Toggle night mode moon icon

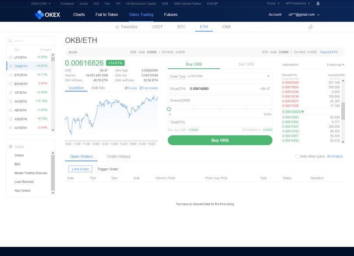pyautogui.click(x=311, y=27)
